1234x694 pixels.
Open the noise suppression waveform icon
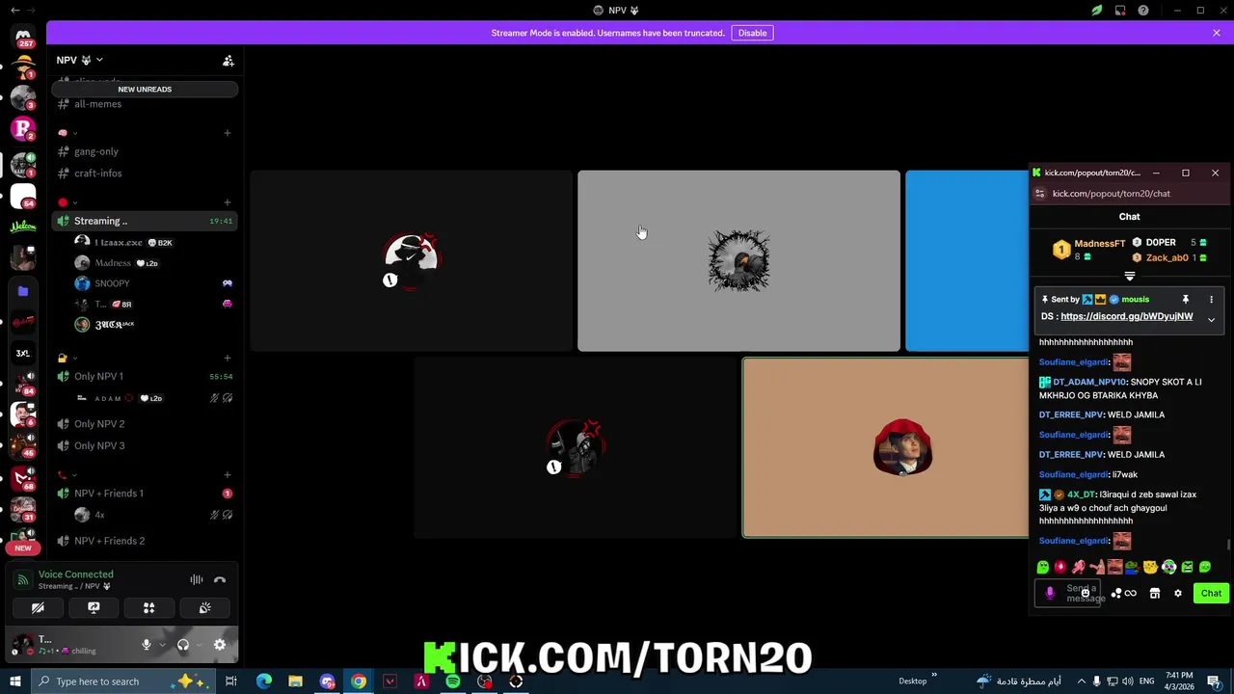(x=197, y=579)
